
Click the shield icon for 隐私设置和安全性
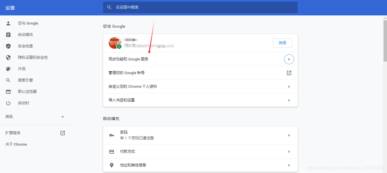pos(8,57)
